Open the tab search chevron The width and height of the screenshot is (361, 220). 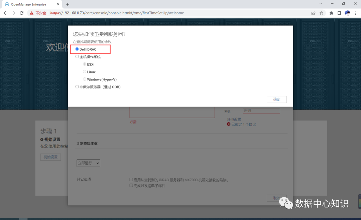click(321, 4)
